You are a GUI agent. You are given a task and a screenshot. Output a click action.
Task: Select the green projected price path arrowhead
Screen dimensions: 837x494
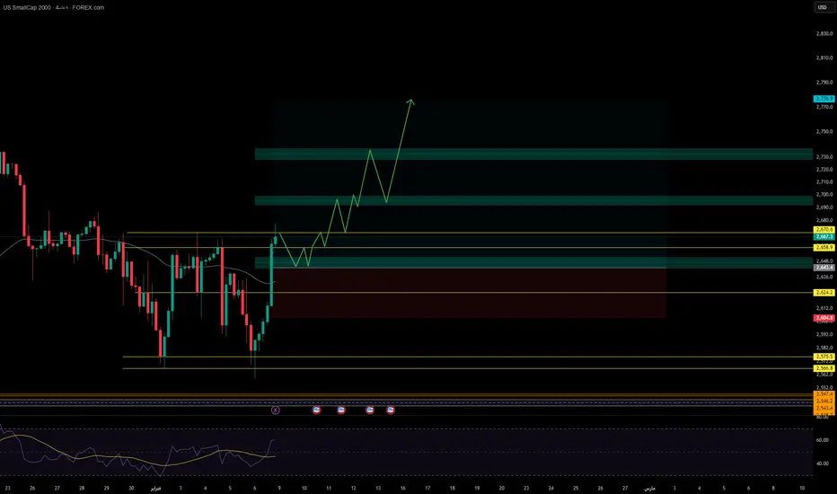click(410, 101)
